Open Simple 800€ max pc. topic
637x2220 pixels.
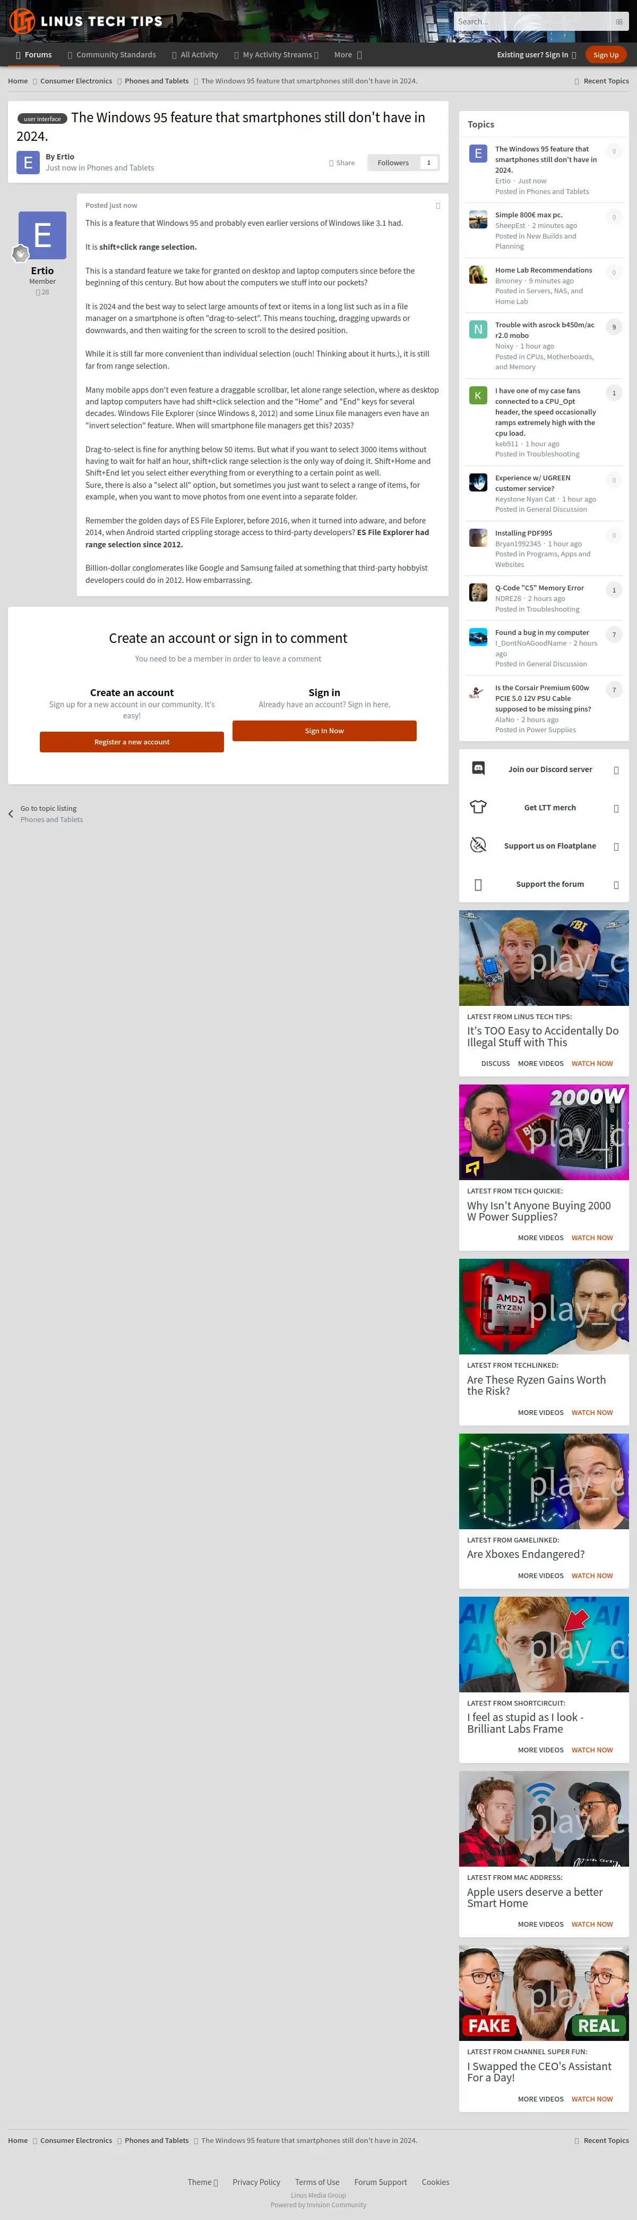(529, 215)
